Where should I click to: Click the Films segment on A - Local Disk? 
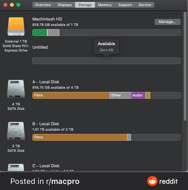tap(71, 95)
